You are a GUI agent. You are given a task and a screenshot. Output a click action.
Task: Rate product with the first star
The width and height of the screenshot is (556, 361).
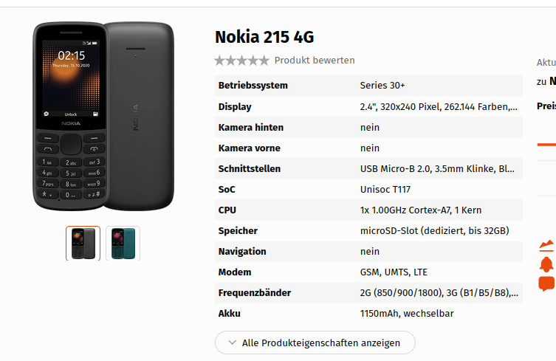coord(220,61)
